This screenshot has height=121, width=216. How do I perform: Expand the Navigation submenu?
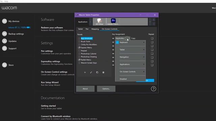point(130,57)
